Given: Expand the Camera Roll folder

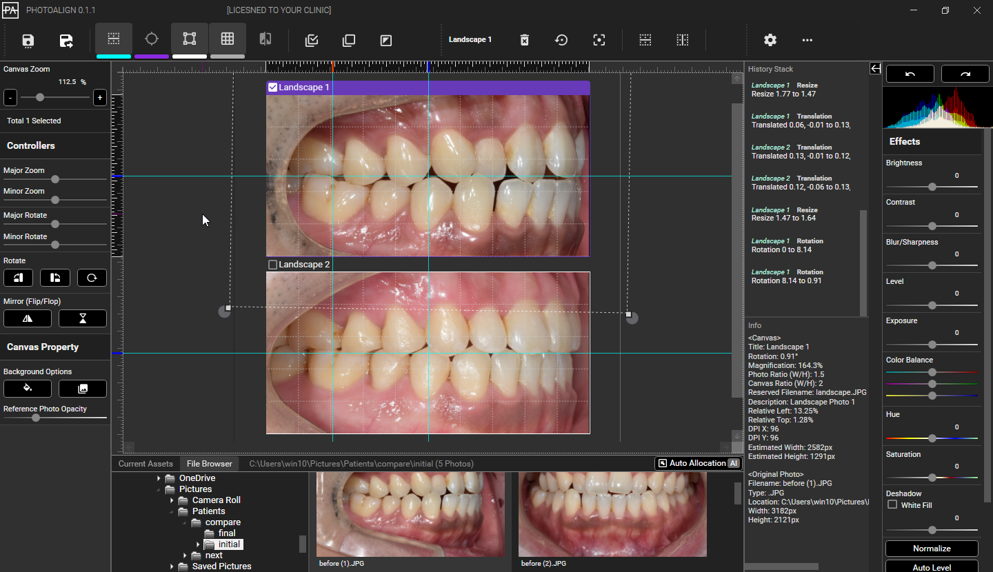Looking at the screenshot, I should click(x=171, y=500).
